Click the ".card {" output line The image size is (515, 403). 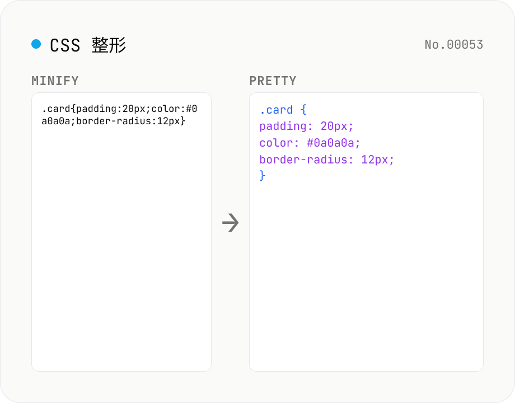[x=283, y=110]
